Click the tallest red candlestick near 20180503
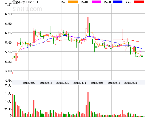Image resolution: width=160 pixels, height=117 pixels. pyautogui.click(x=88, y=25)
